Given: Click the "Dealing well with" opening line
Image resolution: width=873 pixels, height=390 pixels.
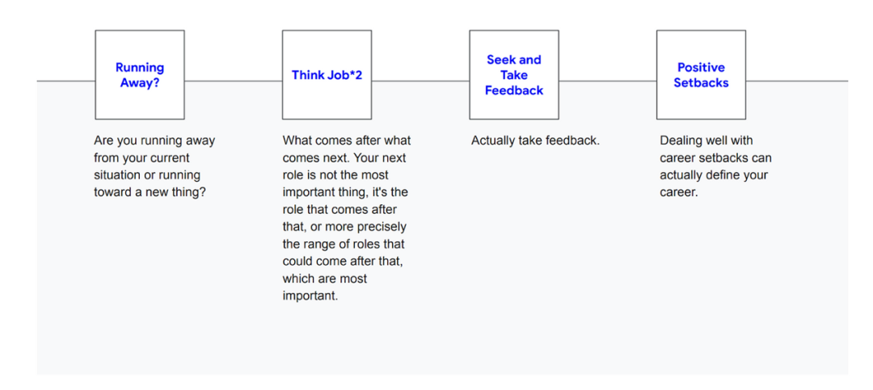Looking at the screenshot, I should (x=706, y=140).
